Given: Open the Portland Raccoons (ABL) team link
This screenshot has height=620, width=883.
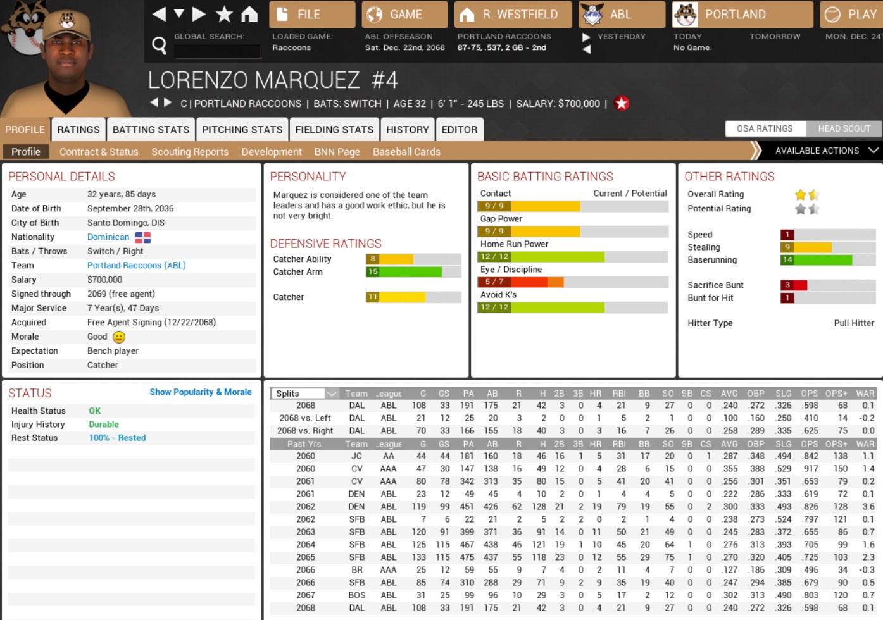Looking at the screenshot, I should (x=136, y=266).
